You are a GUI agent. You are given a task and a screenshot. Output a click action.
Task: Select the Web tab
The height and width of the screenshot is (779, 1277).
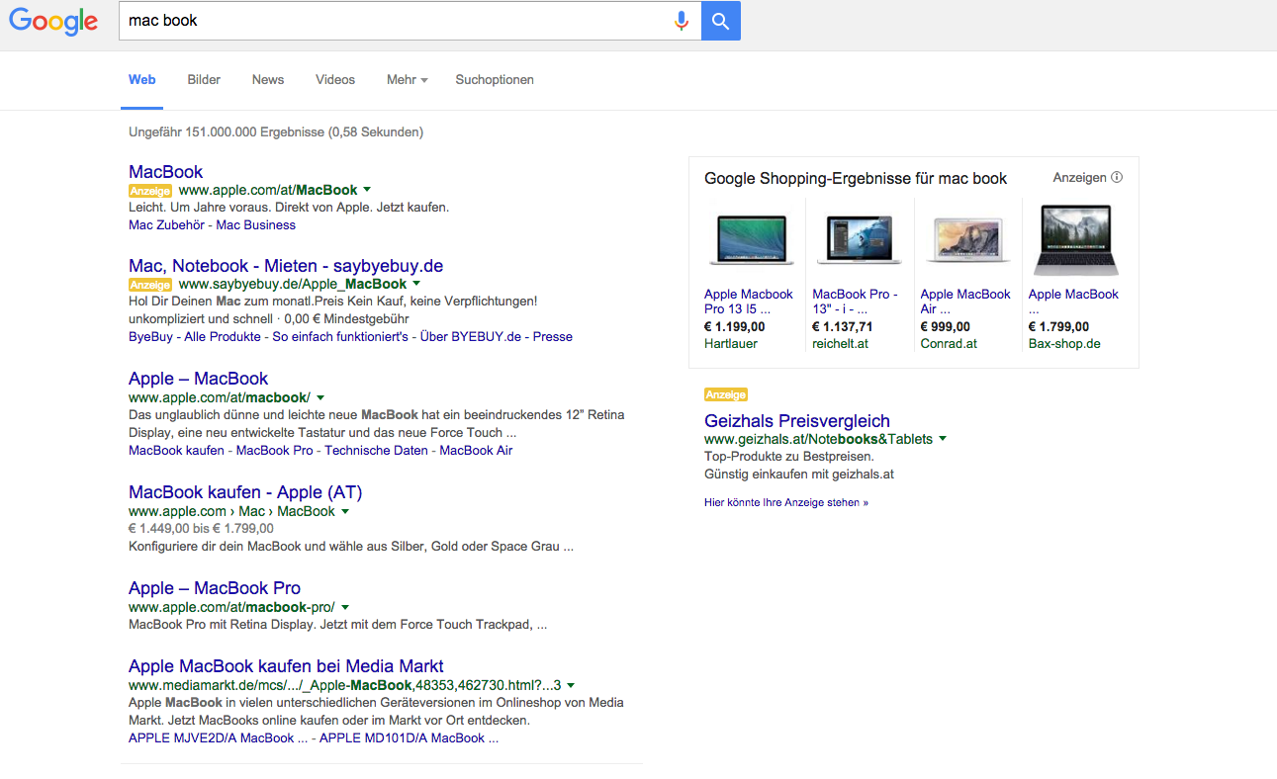coord(142,80)
